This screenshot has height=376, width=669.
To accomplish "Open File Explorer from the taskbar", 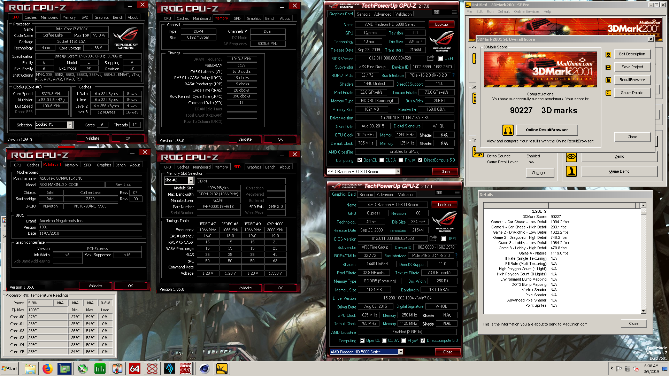I will (x=30, y=369).
